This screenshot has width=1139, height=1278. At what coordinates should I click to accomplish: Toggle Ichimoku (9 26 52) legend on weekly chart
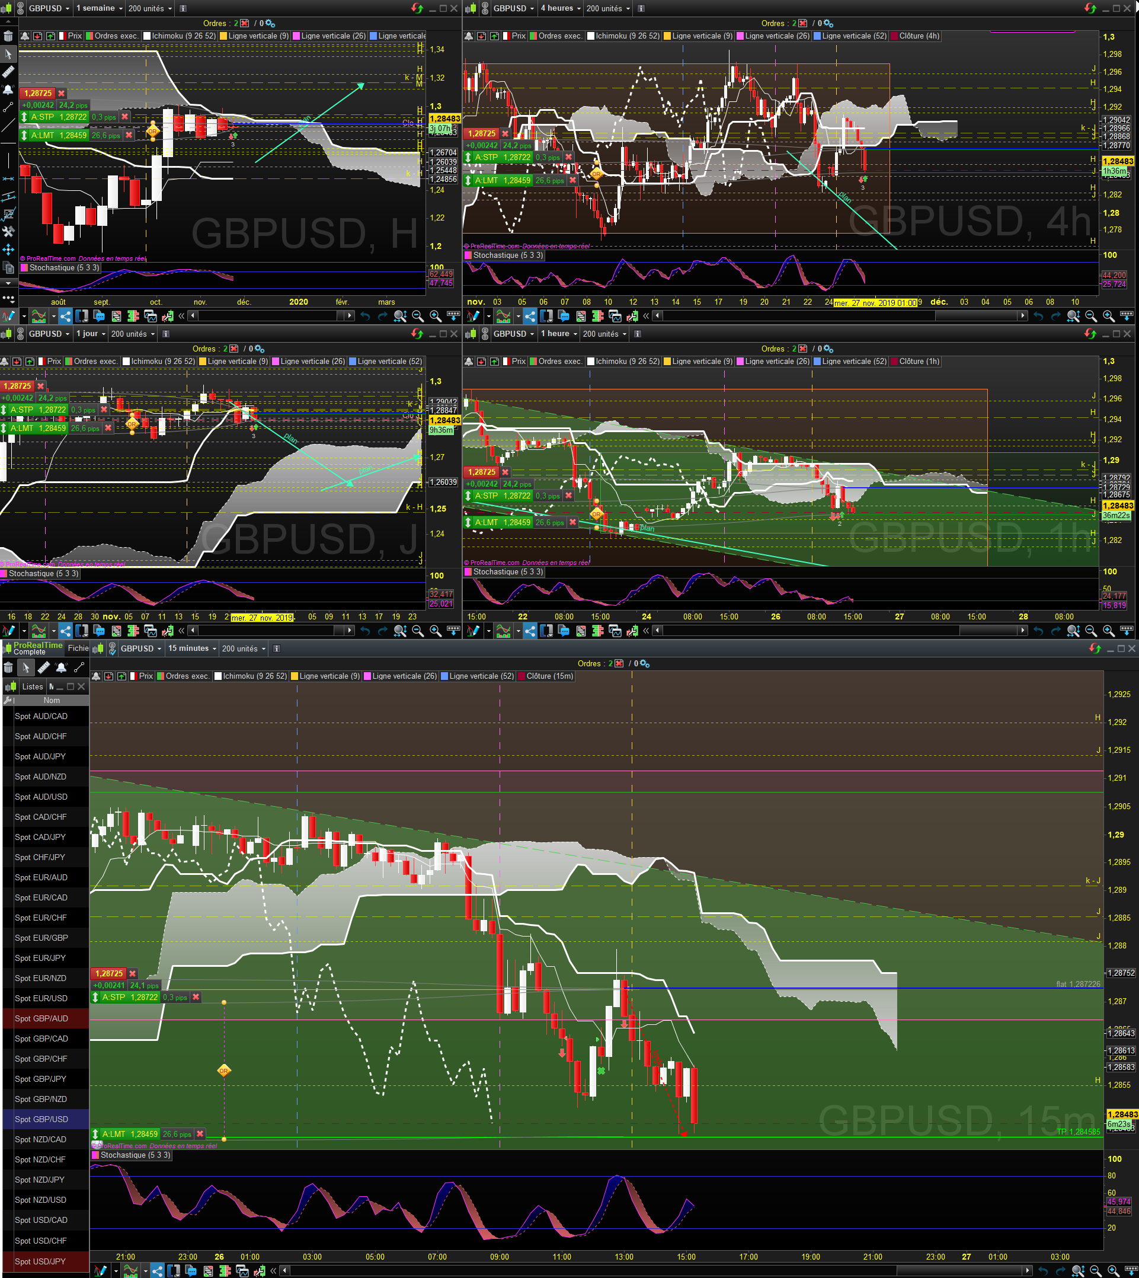click(180, 36)
